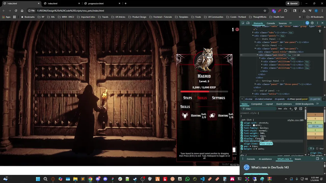Reload the page from browser toolbar
The width and height of the screenshot is (326, 183).
16,11
